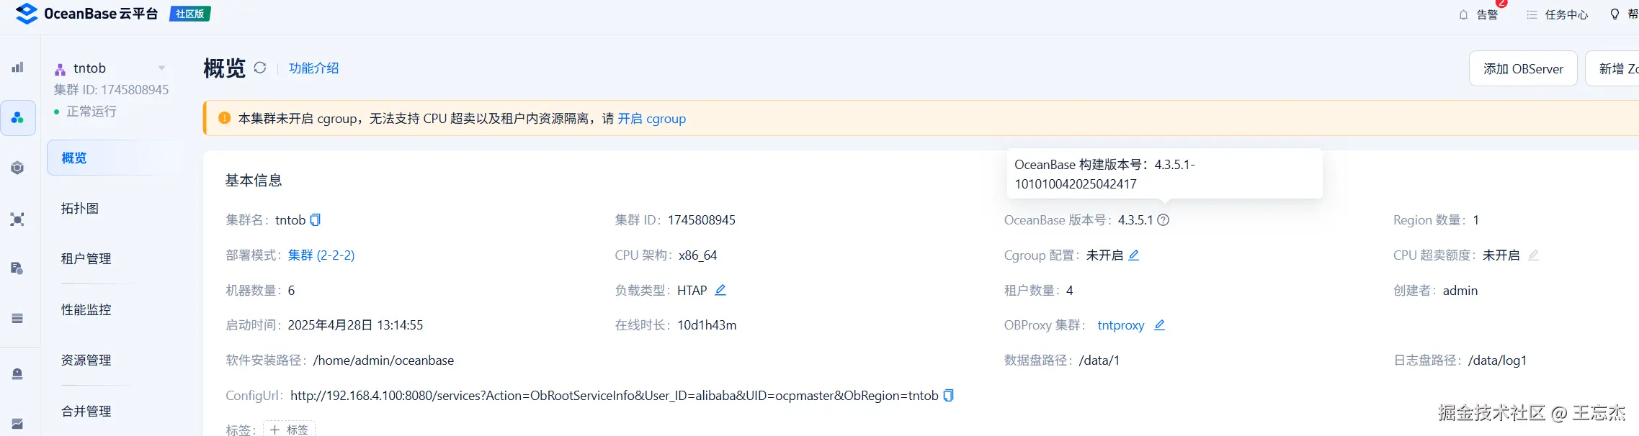This screenshot has height=436, width=1639.
Task: Open the OBProxy network sidebar icon
Action: [x=17, y=219]
